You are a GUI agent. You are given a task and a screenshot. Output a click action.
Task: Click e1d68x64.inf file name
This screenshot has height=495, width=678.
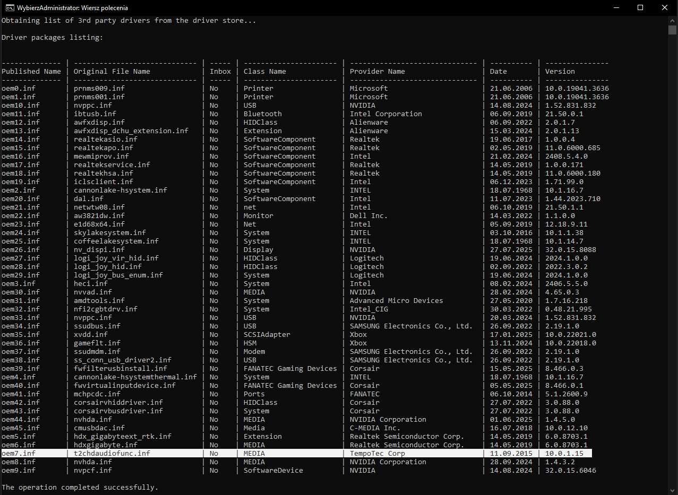click(99, 224)
